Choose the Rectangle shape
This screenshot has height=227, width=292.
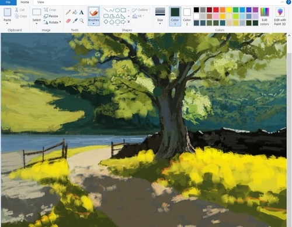[x=123, y=10]
